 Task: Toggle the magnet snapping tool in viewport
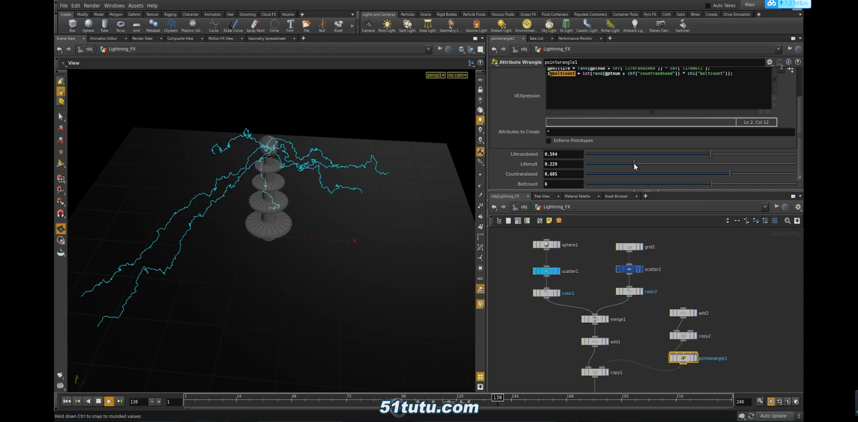(61, 213)
